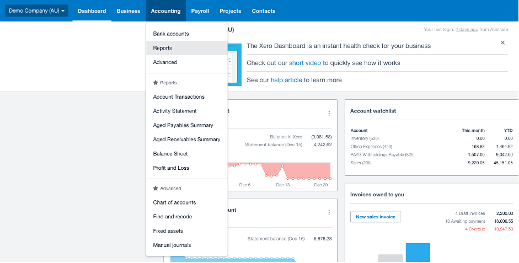Open options menu of first bank account widget

point(329,113)
